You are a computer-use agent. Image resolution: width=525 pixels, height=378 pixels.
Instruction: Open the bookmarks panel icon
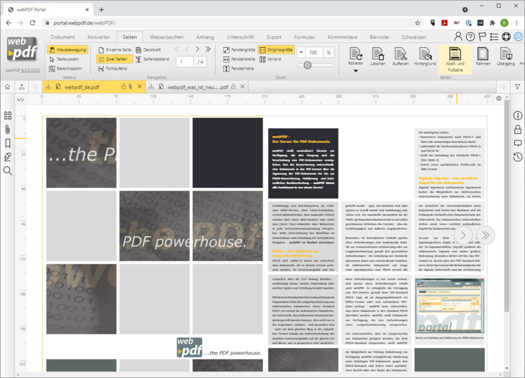[8, 143]
